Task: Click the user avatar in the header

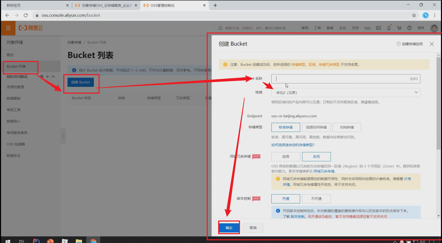Action: point(434,28)
